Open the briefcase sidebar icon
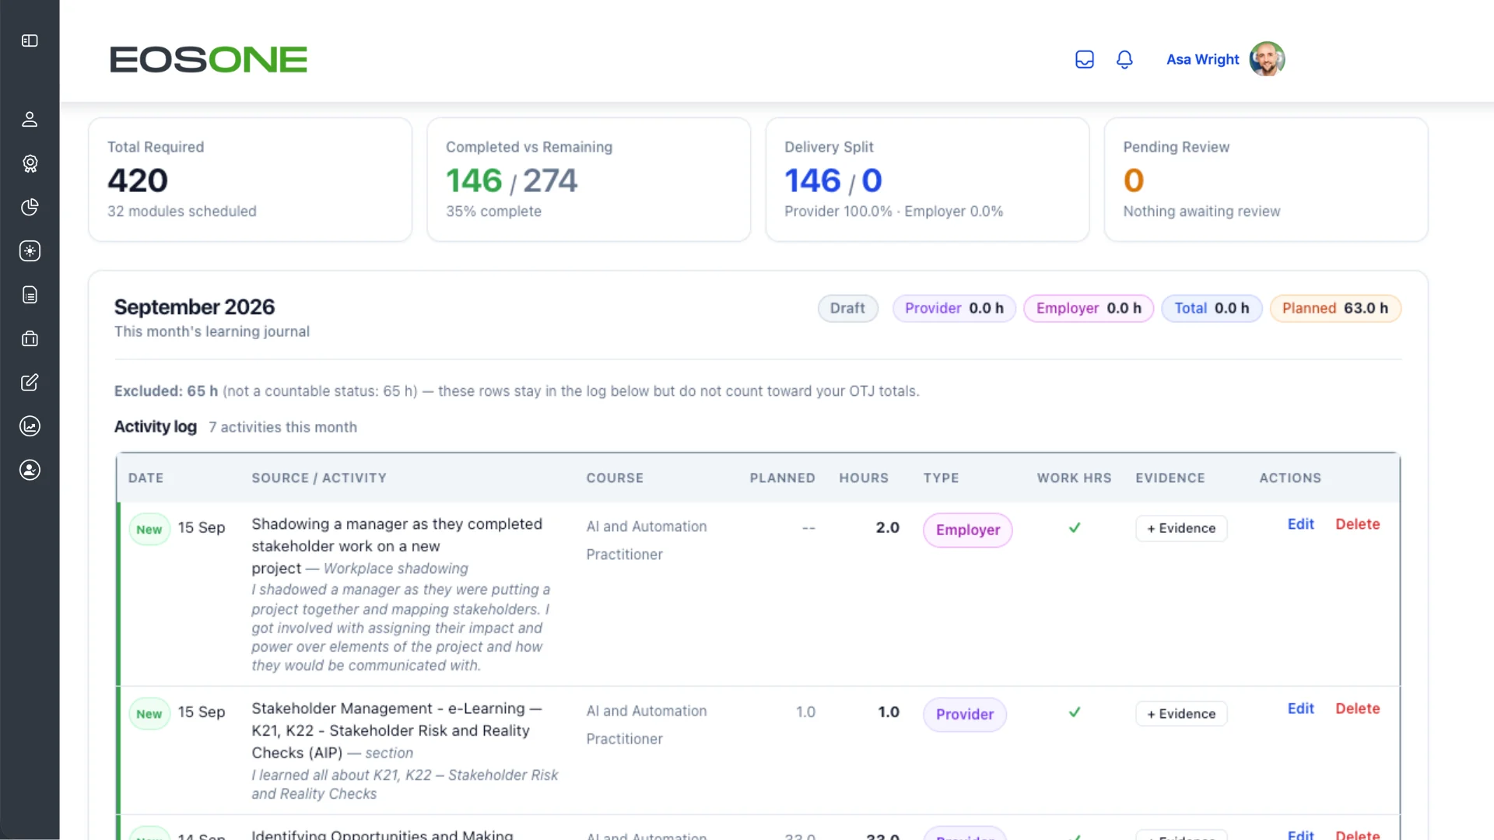Screen dimensions: 1494x840 pyautogui.click(x=30, y=338)
